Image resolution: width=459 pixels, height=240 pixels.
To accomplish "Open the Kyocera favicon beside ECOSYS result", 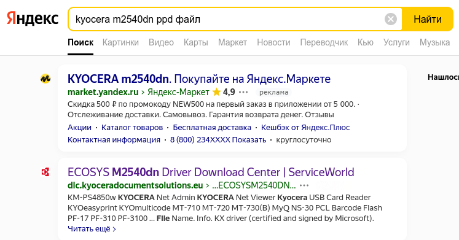I will pyautogui.click(x=45, y=172).
